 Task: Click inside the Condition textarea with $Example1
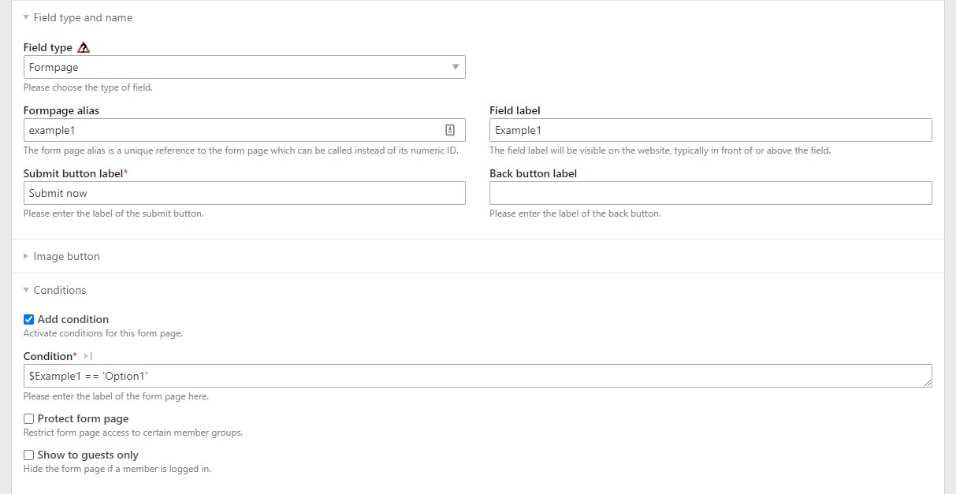tap(473, 376)
